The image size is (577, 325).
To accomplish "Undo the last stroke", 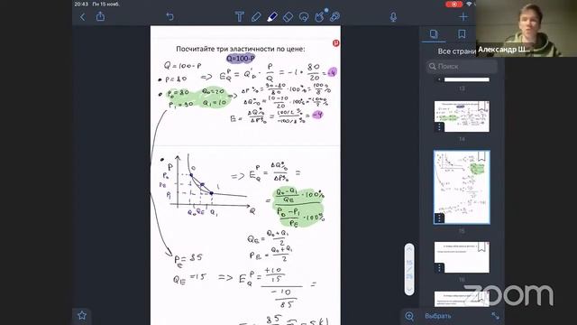I will (169, 16).
